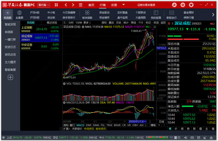Toggle the VOL-TDX indicator circle button
Screen dimensions: 218x141
(64, 84)
